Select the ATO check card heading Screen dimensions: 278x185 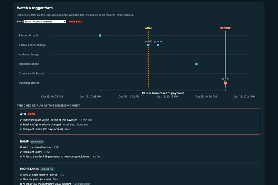click(x=23, y=114)
